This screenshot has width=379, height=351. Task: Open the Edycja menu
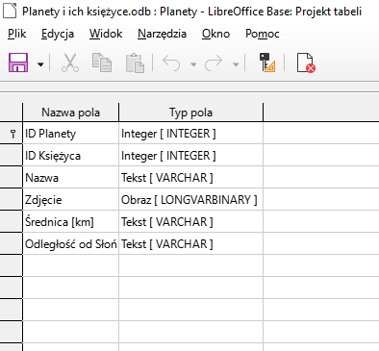(x=58, y=34)
